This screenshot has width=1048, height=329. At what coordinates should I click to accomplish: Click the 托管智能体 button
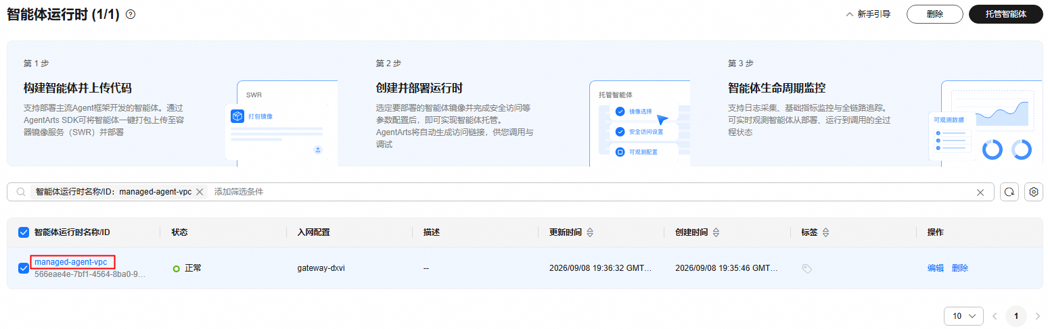click(x=1005, y=14)
